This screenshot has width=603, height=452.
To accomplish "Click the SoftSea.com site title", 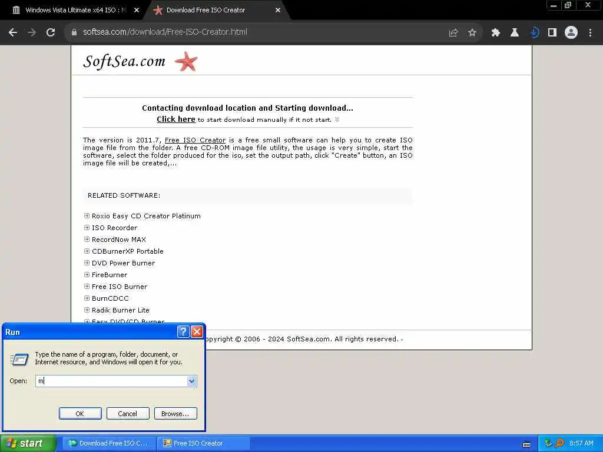I will tap(124, 61).
